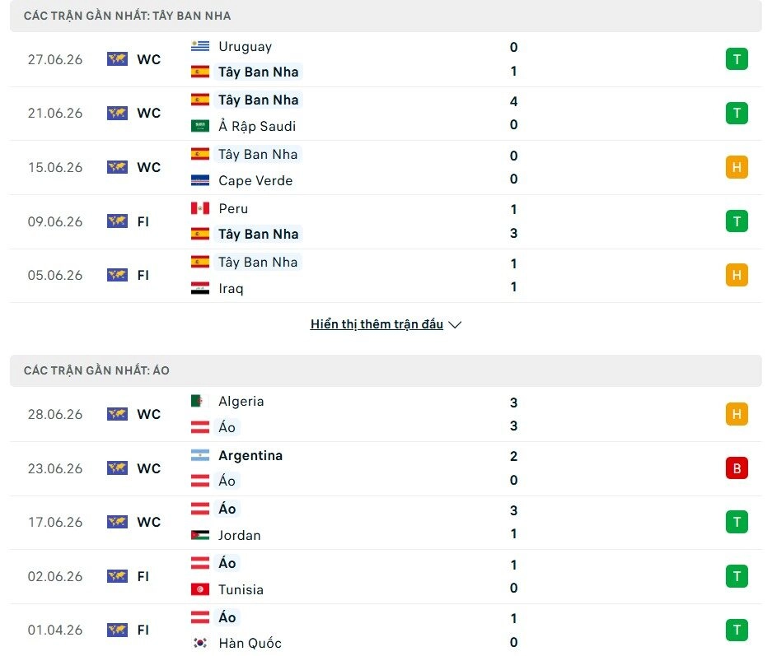
Task: Click the Uruguay flag icon
Action: (x=200, y=46)
